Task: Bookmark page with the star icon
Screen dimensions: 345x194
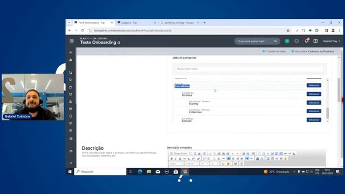Action: [x=288, y=31]
